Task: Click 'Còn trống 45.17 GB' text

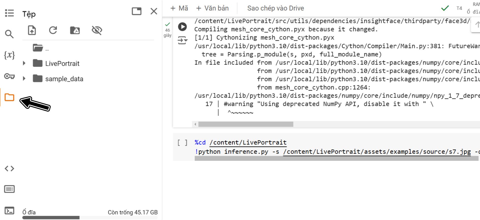Action: pos(133,212)
